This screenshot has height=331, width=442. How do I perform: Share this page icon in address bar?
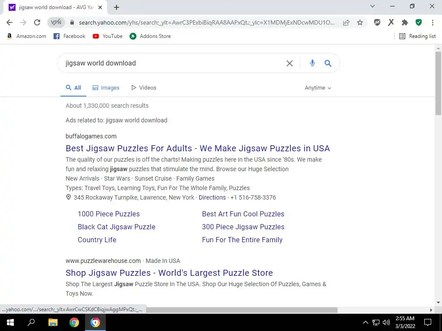(x=346, y=22)
